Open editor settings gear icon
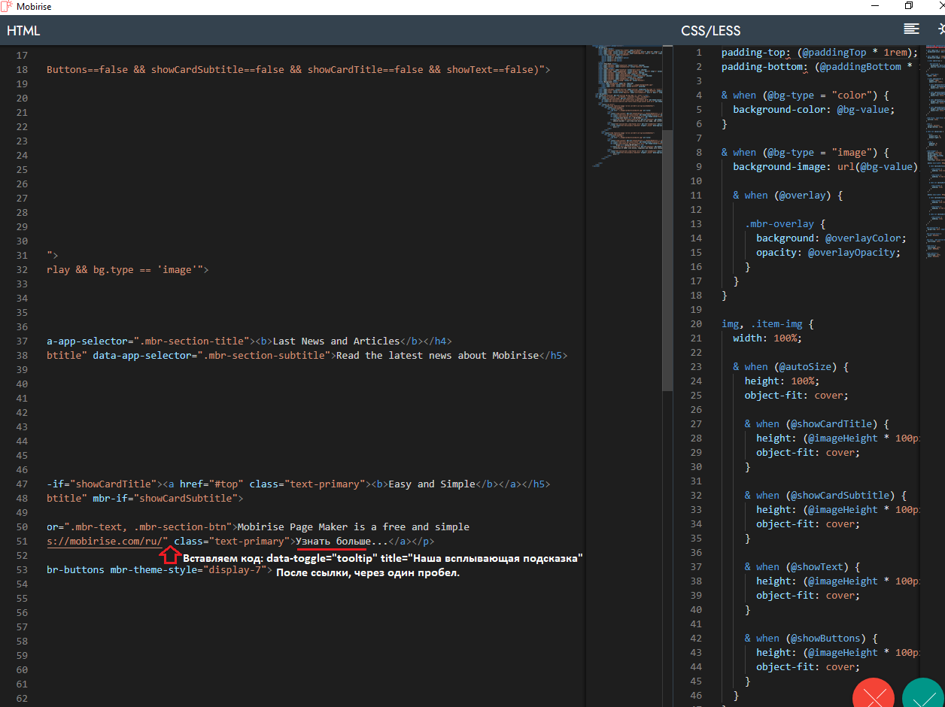This screenshot has width=945, height=707. point(941,29)
